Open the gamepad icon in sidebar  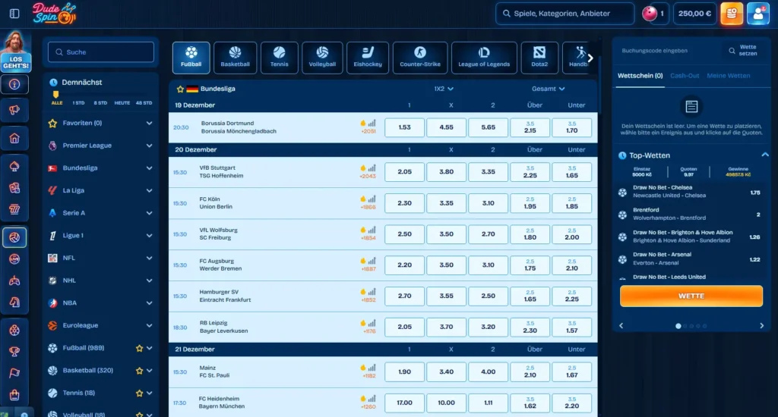pyautogui.click(x=14, y=281)
